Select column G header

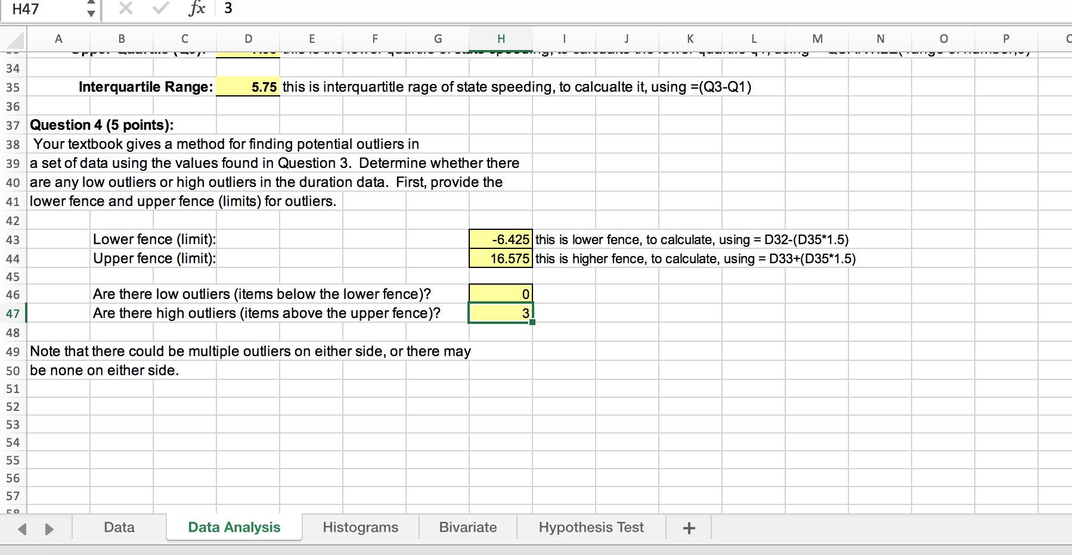click(438, 39)
